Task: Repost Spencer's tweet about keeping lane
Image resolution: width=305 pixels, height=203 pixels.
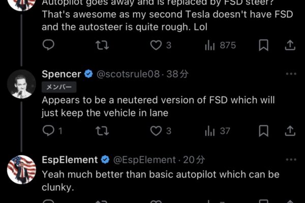Action: pos(101,131)
